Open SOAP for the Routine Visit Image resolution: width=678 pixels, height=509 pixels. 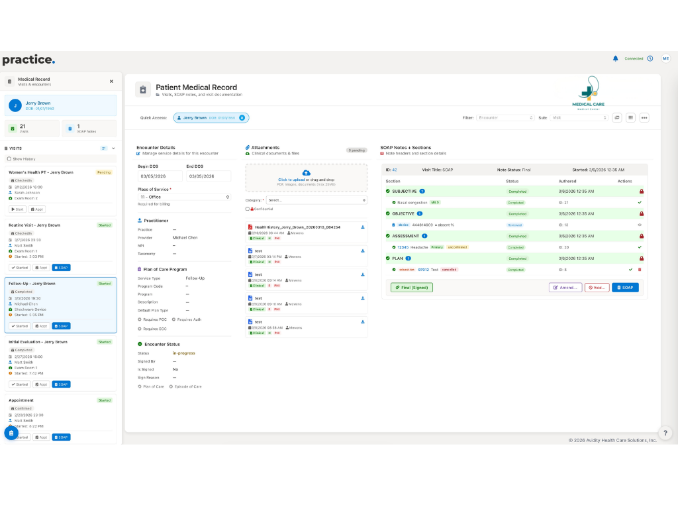point(61,268)
